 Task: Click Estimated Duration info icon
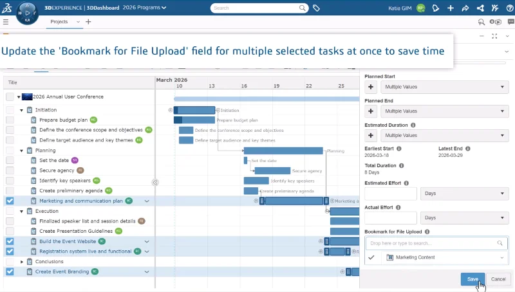[x=413, y=125]
